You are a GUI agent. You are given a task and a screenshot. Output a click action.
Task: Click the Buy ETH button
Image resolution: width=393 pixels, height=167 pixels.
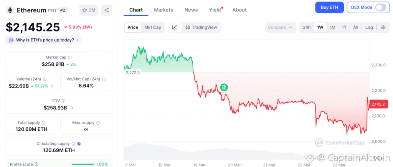click(329, 7)
